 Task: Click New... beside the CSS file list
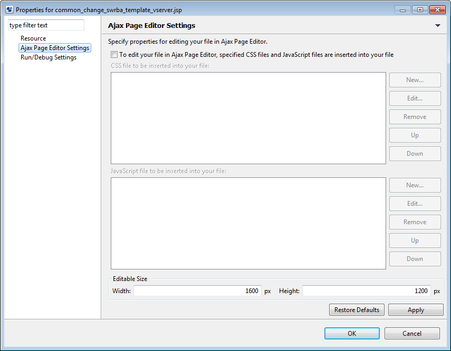point(415,80)
